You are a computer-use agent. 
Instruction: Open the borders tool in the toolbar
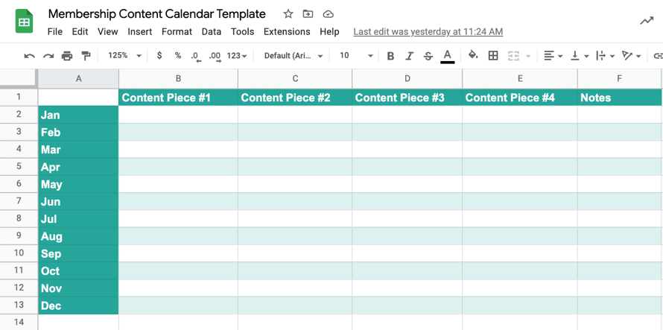493,56
